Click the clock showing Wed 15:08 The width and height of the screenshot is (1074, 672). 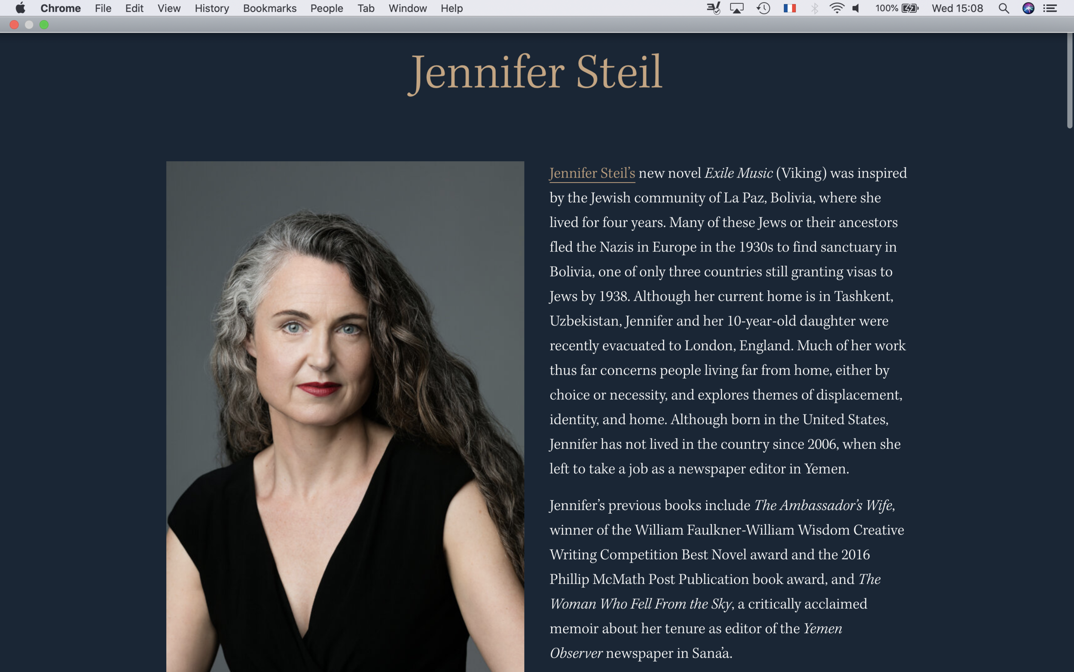[957, 8]
